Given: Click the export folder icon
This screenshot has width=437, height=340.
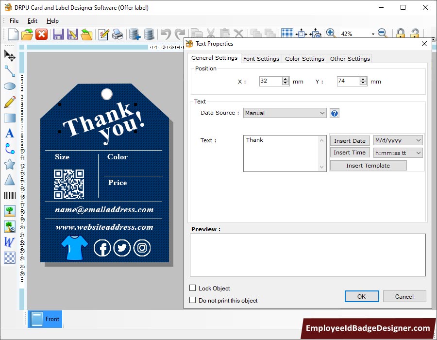Looking at the screenshot, I should (x=86, y=34).
